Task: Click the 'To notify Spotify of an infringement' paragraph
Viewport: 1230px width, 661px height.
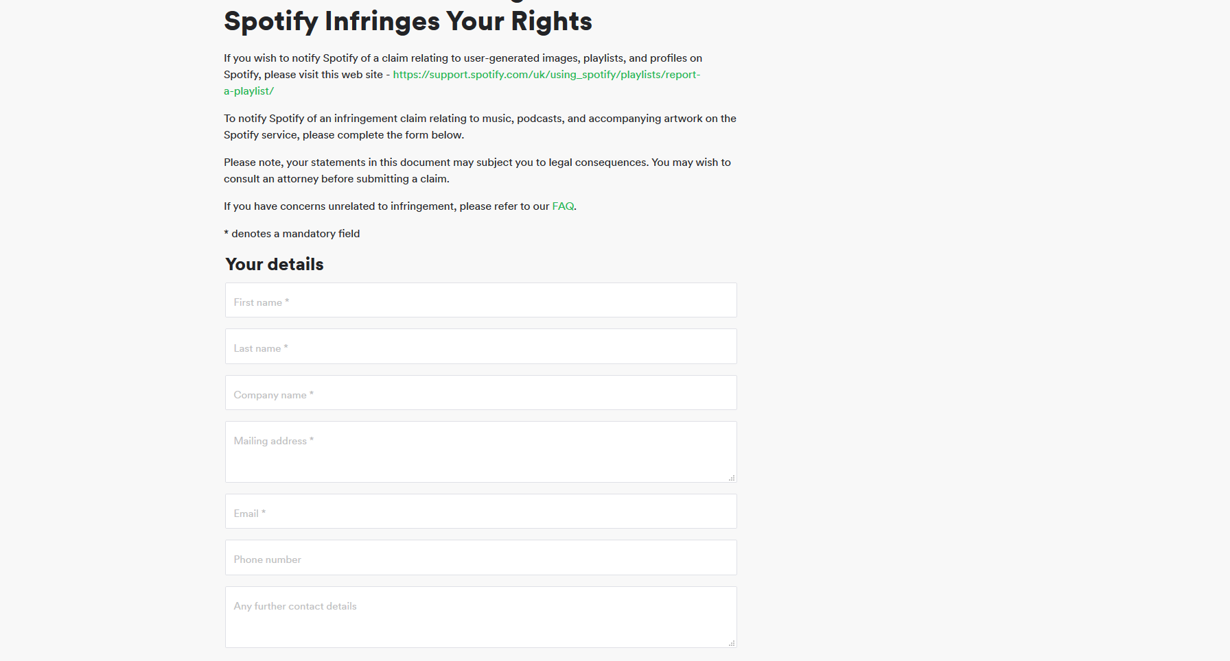Action: click(479, 119)
